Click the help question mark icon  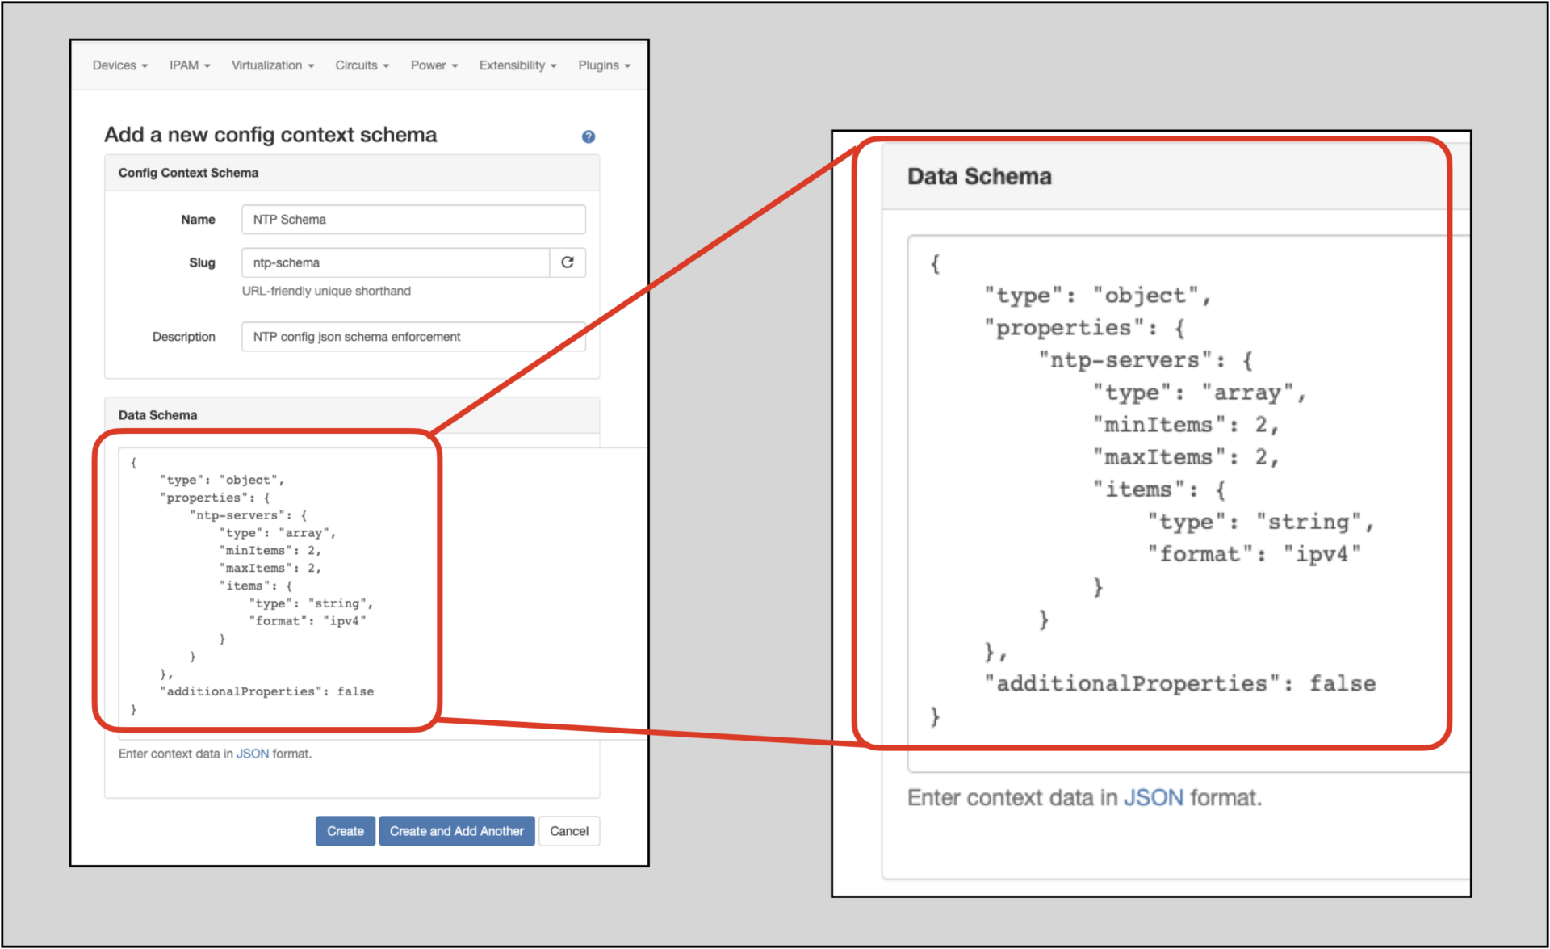click(589, 136)
